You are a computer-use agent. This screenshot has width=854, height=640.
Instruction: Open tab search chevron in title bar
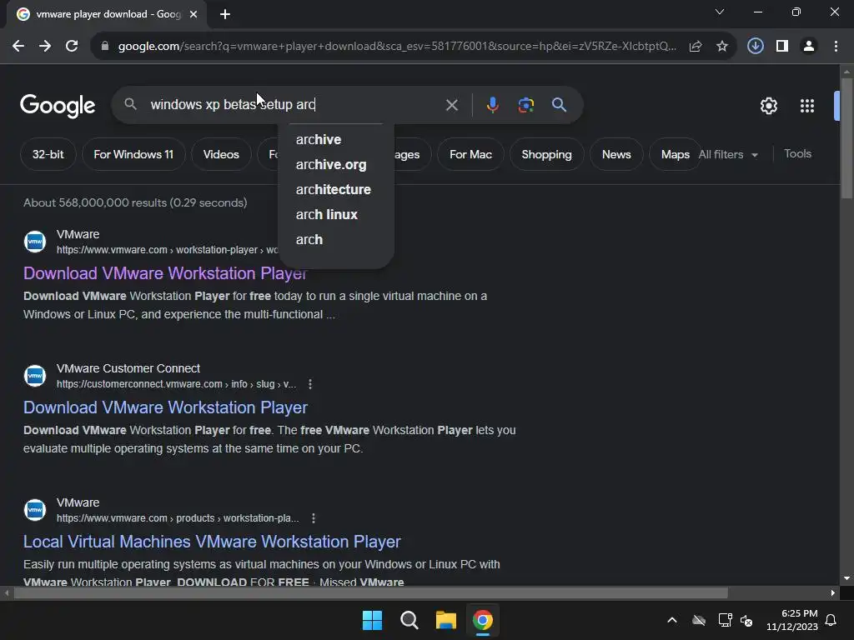pos(720,12)
